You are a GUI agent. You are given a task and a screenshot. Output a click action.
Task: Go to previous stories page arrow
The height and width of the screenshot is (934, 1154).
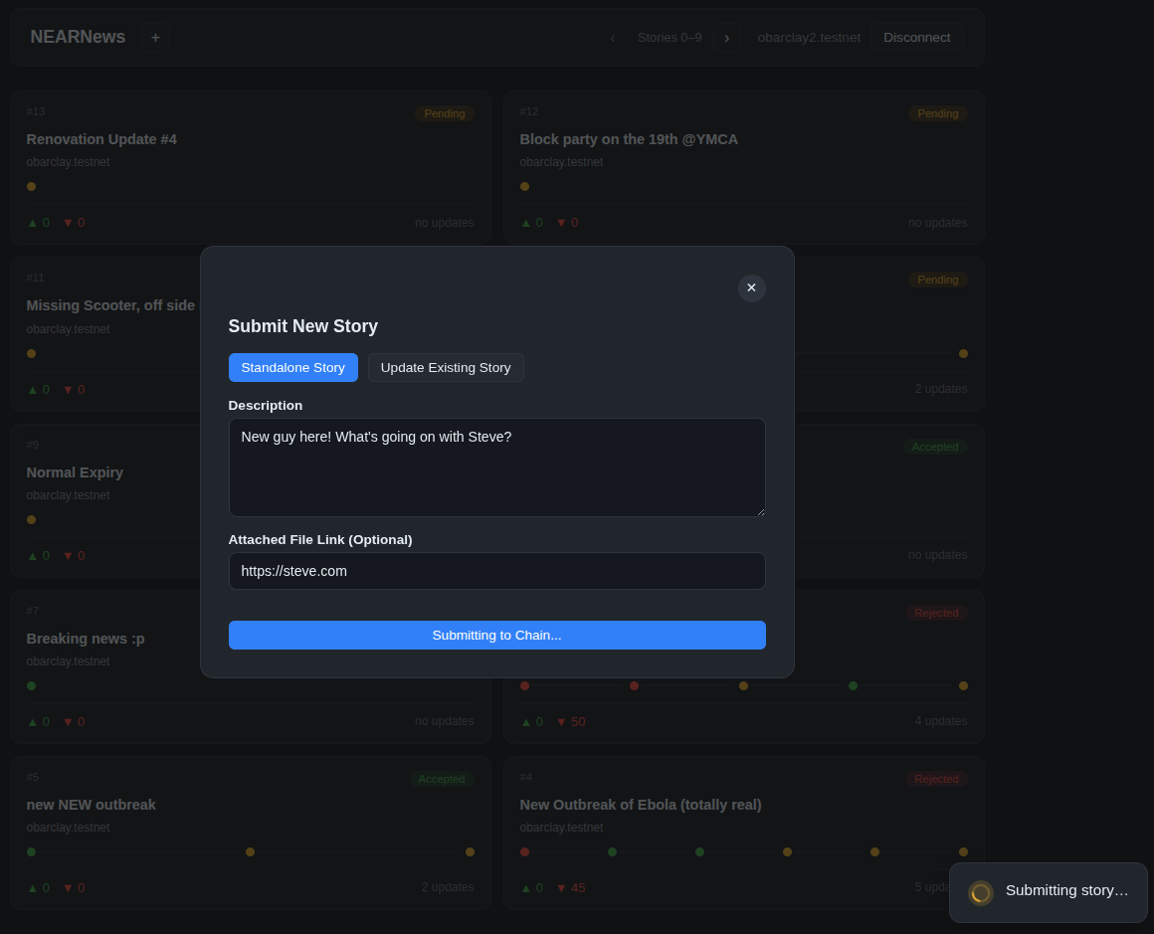pyautogui.click(x=613, y=38)
